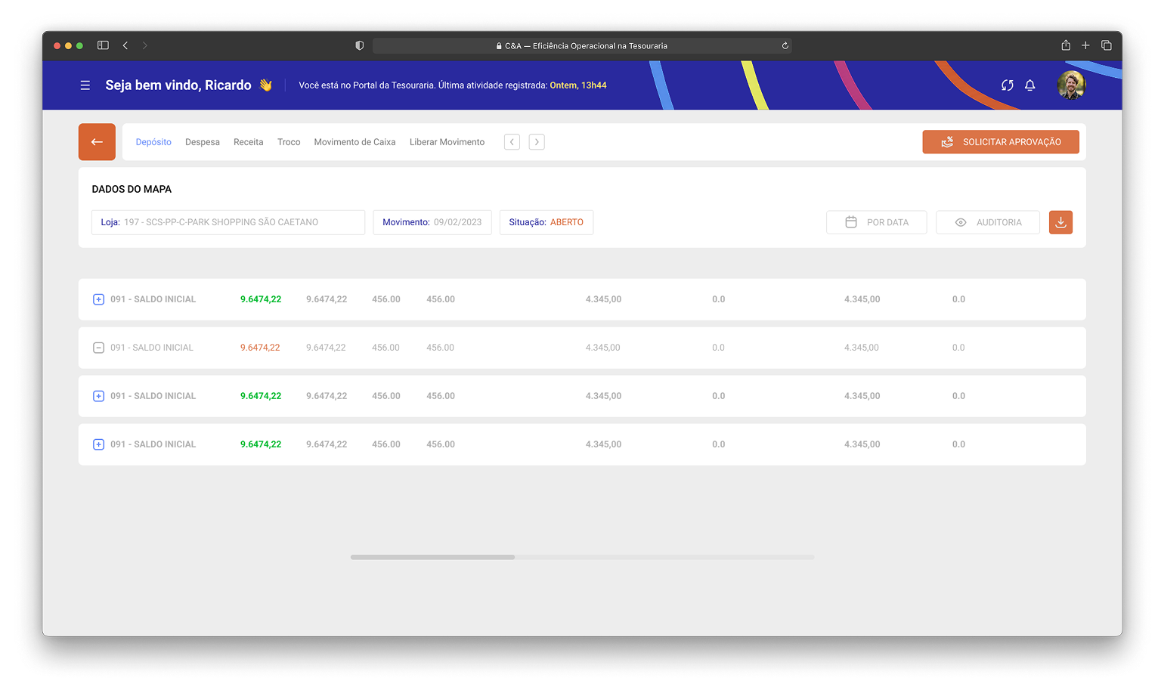Toggle the browser sidebar icon
The image size is (1161, 690).
coord(103,45)
